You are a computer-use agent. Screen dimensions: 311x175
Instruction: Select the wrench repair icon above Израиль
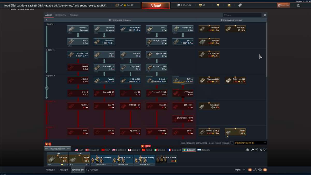pyautogui.click(x=253, y=150)
